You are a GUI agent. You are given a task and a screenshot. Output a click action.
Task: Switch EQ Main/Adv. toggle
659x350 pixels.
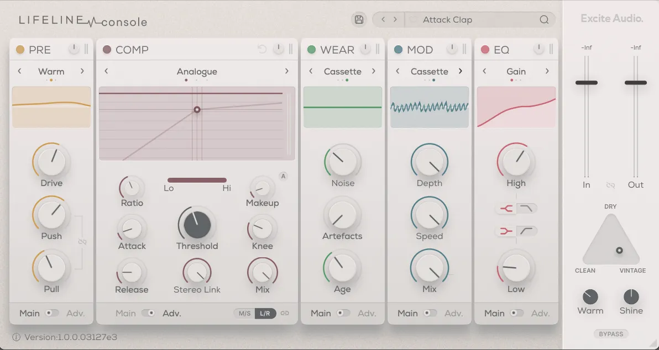517,313
